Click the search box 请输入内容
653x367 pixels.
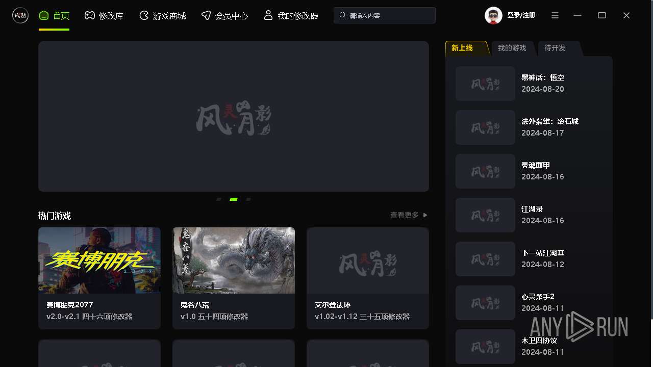pos(385,15)
